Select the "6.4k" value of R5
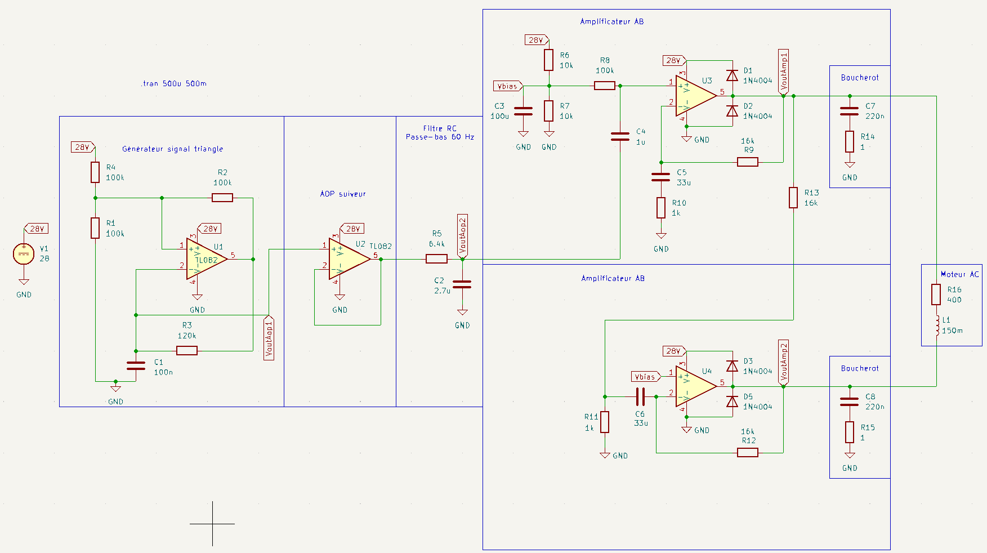987x553 pixels. point(437,244)
